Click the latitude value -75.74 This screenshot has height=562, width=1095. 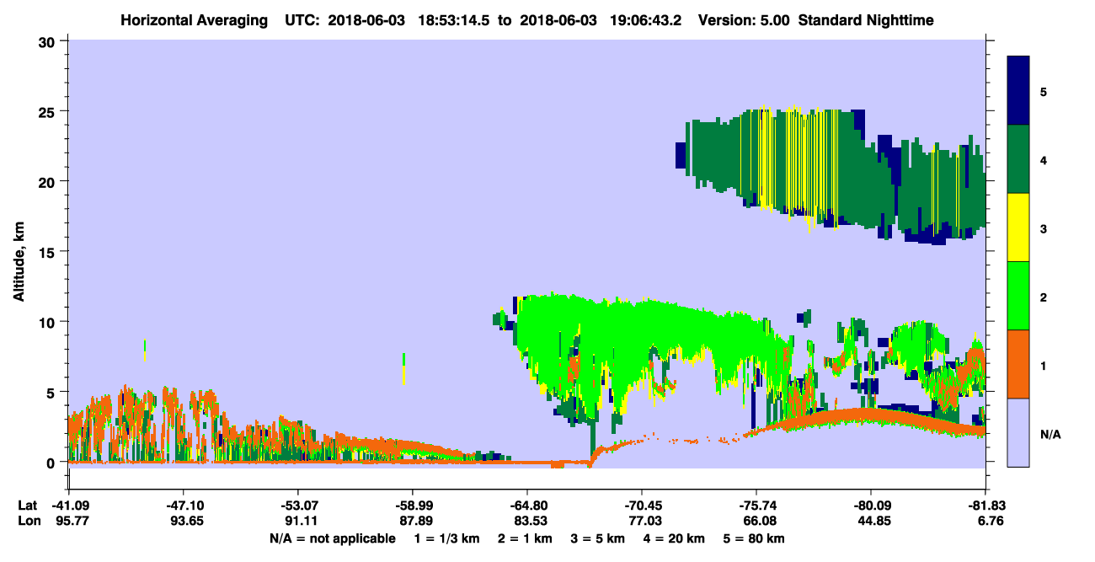pyautogui.click(x=756, y=506)
